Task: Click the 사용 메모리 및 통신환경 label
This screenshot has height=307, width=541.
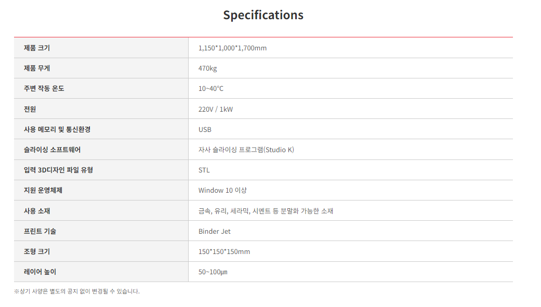Action: coord(57,129)
